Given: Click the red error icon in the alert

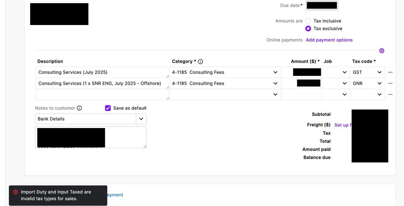Looking at the screenshot, I should pyautogui.click(x=15, y=192).
